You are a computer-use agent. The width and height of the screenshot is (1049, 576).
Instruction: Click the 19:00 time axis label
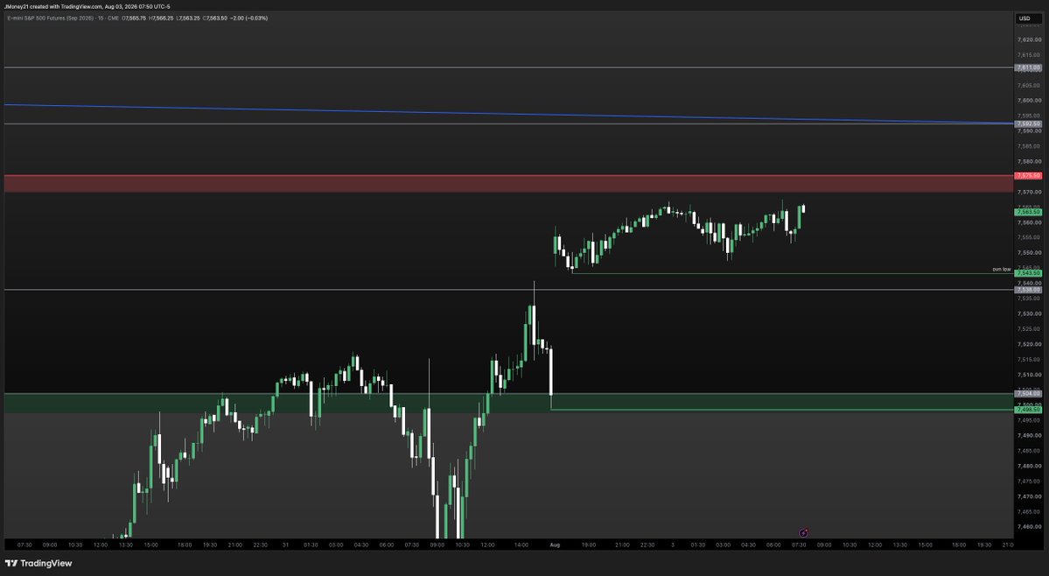click(589, 545)
